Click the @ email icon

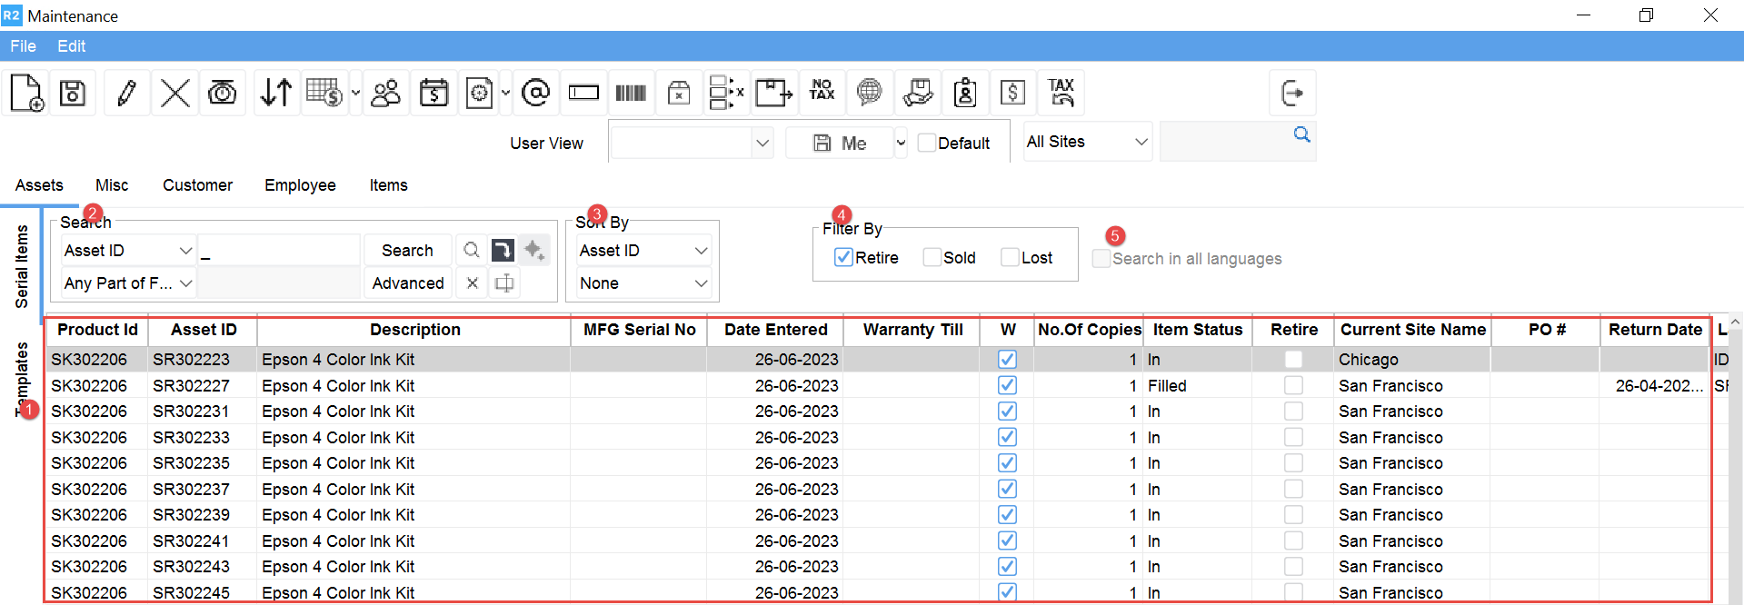point(536,93)
